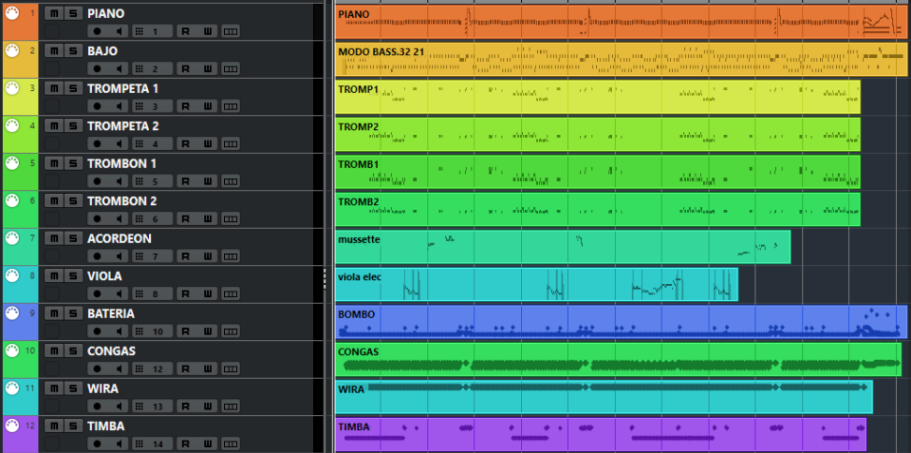The width and height of the screenshot is (911, 453).
Task: Show lanes for TROMBON 2 track
Action: point(231,218)
